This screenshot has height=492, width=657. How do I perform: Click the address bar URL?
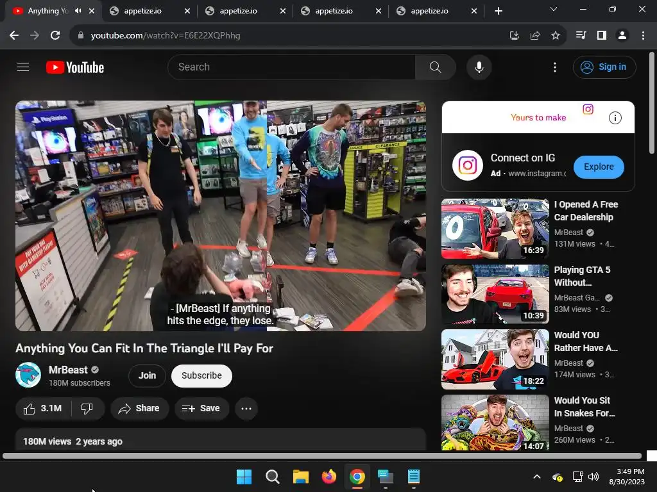(166, 36)
